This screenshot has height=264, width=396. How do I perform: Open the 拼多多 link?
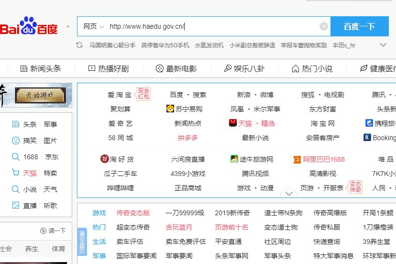(187, 138)
